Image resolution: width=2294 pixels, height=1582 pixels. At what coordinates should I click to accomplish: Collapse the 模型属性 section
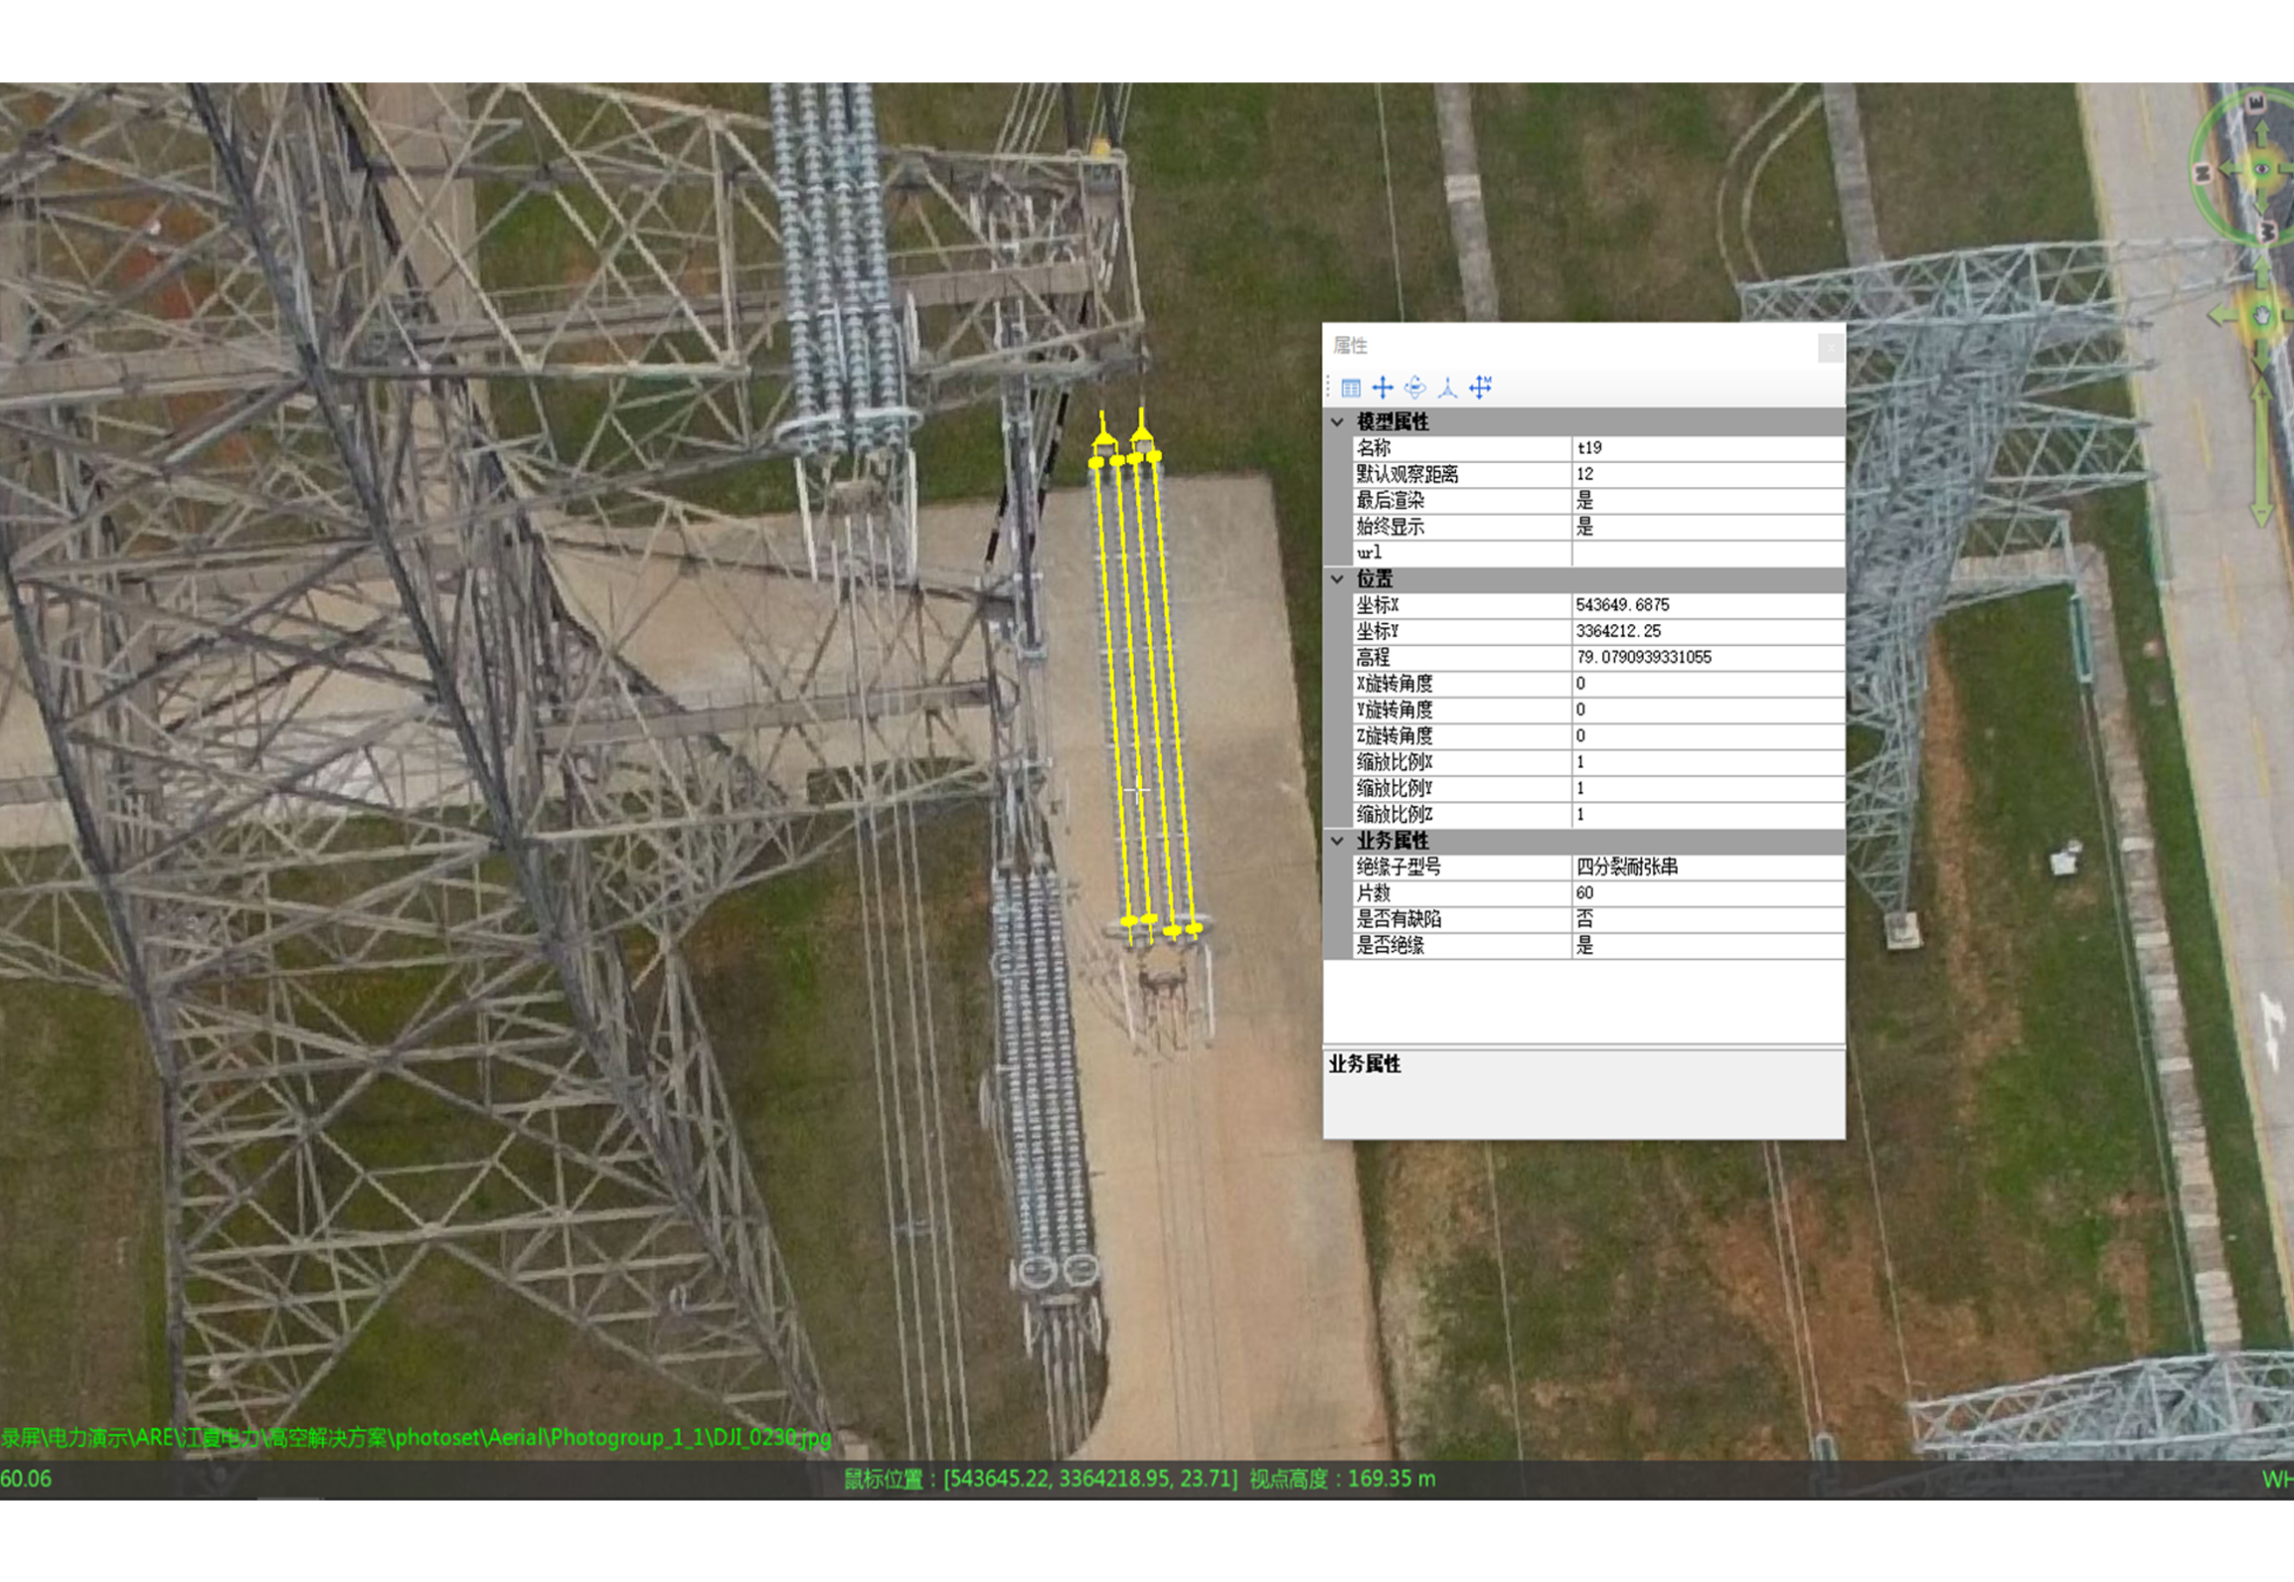(x=1338, y=422)
